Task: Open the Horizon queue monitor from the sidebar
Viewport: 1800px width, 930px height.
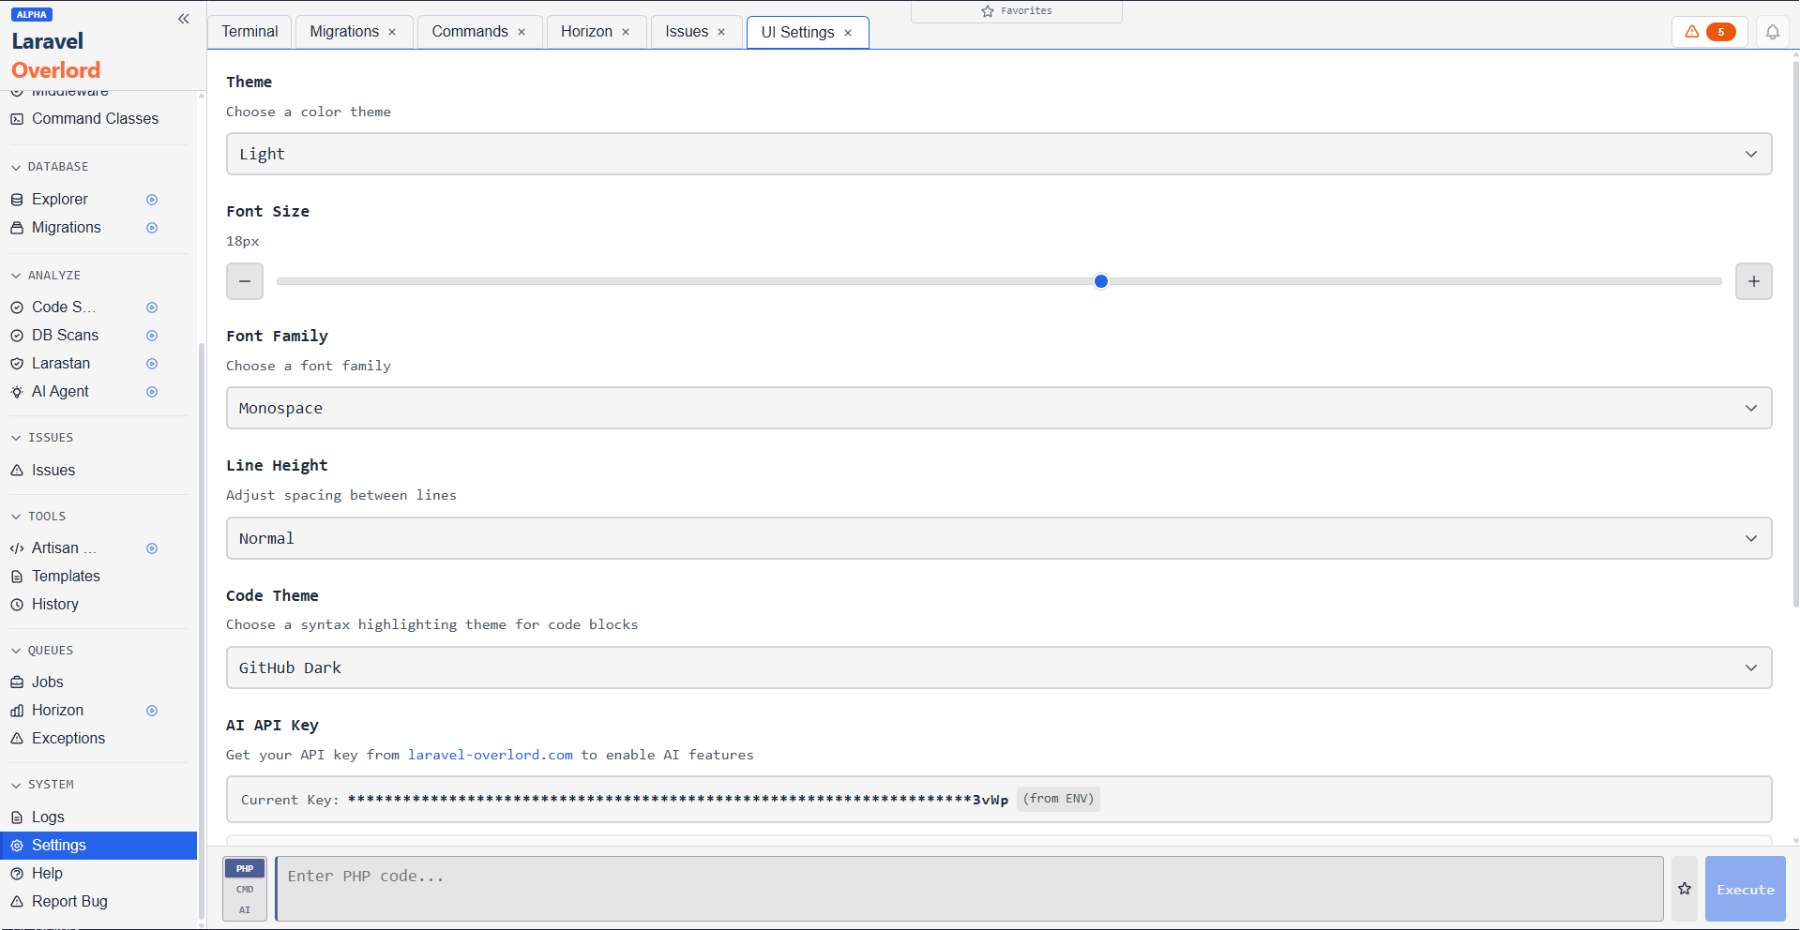Action: pyautogui.click(x=57, y=710)
